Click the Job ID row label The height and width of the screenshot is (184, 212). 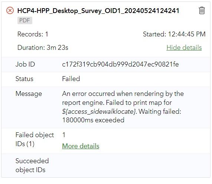tap(25, 64)
